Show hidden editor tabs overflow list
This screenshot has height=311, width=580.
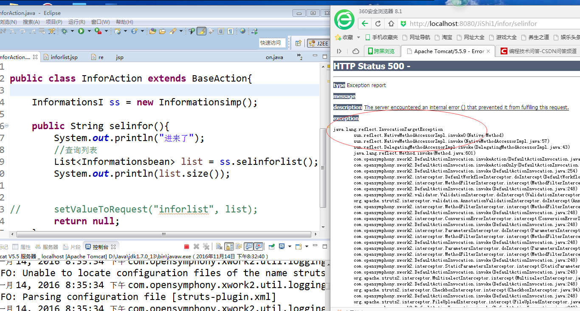[x=300, y=56]
